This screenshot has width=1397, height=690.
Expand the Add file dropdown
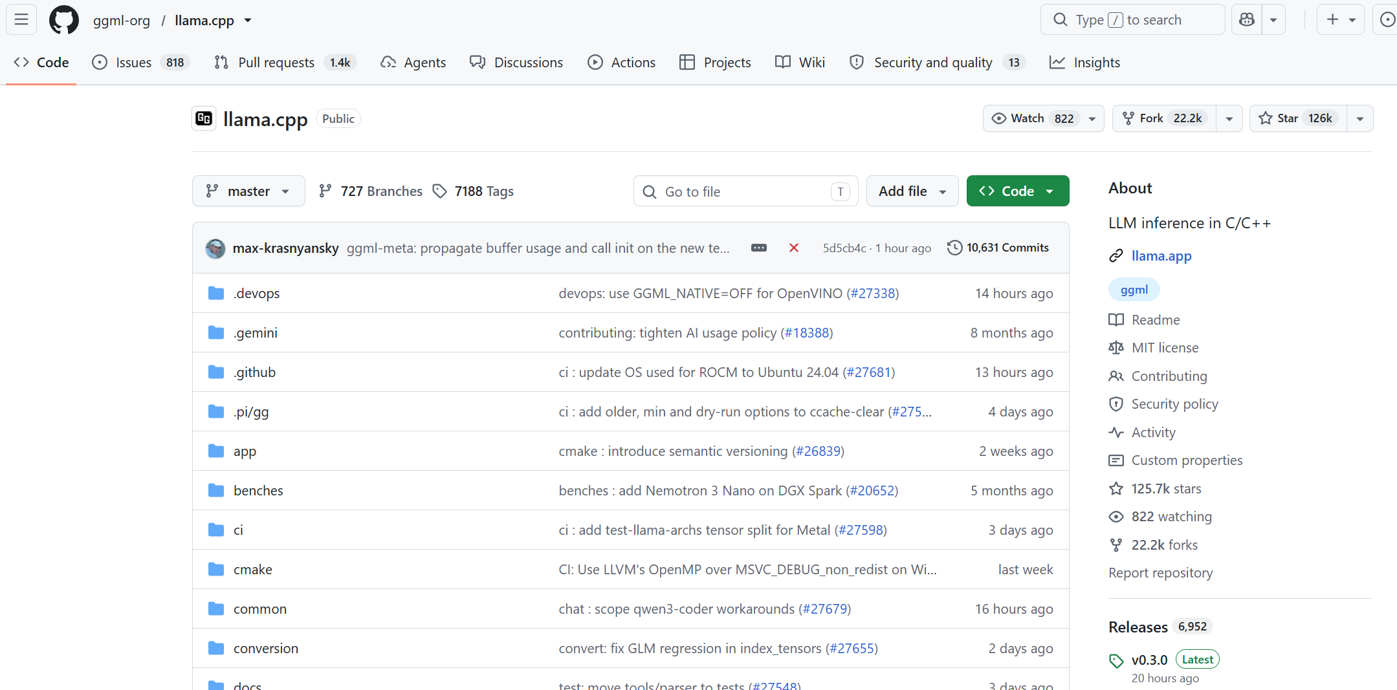[x=912, y=191]
